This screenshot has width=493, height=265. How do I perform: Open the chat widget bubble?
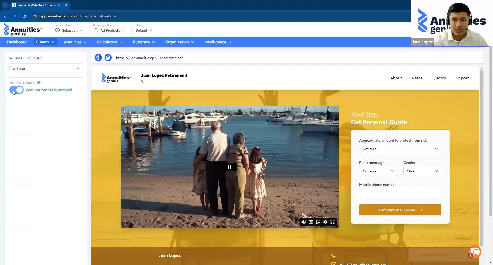click(x=475, y=252)
